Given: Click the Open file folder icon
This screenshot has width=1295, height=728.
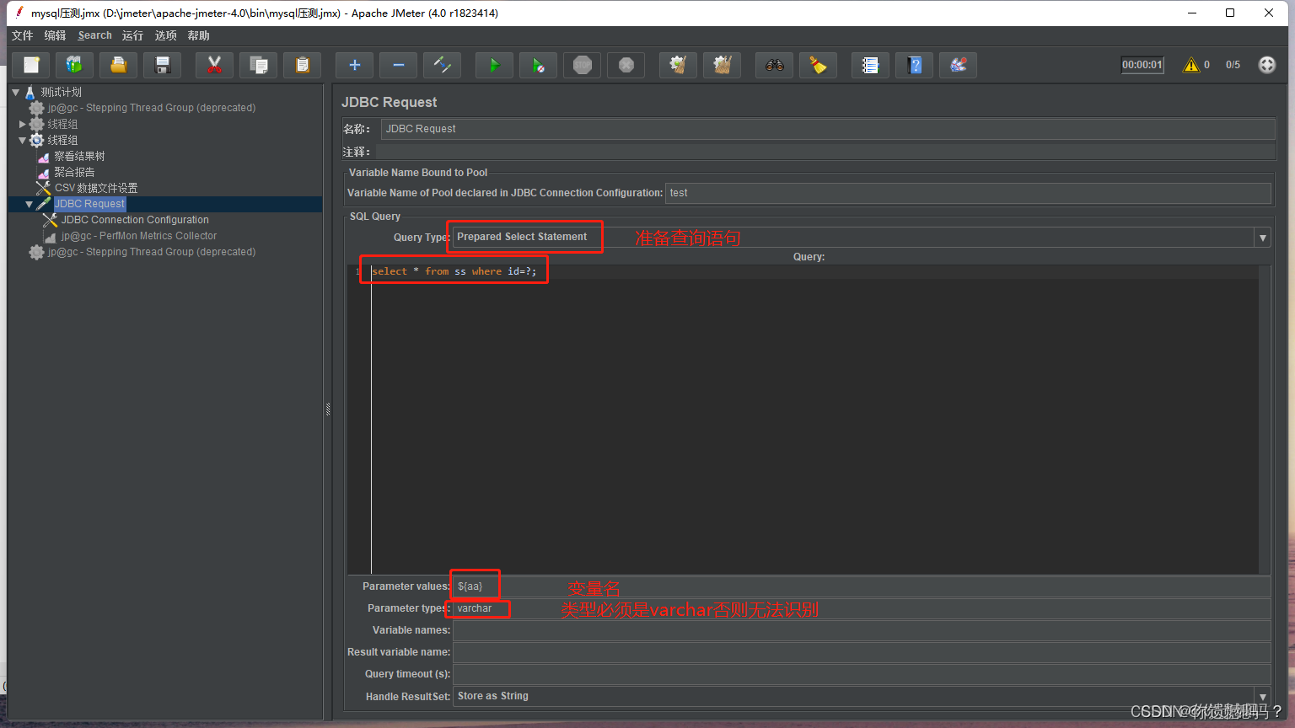Looking at the screenshot, I should pyautogui.click(x=119, y=65).
